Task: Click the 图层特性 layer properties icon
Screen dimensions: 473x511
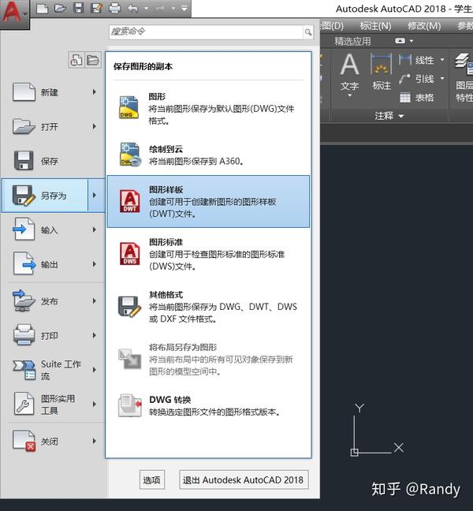Action: 464,64
